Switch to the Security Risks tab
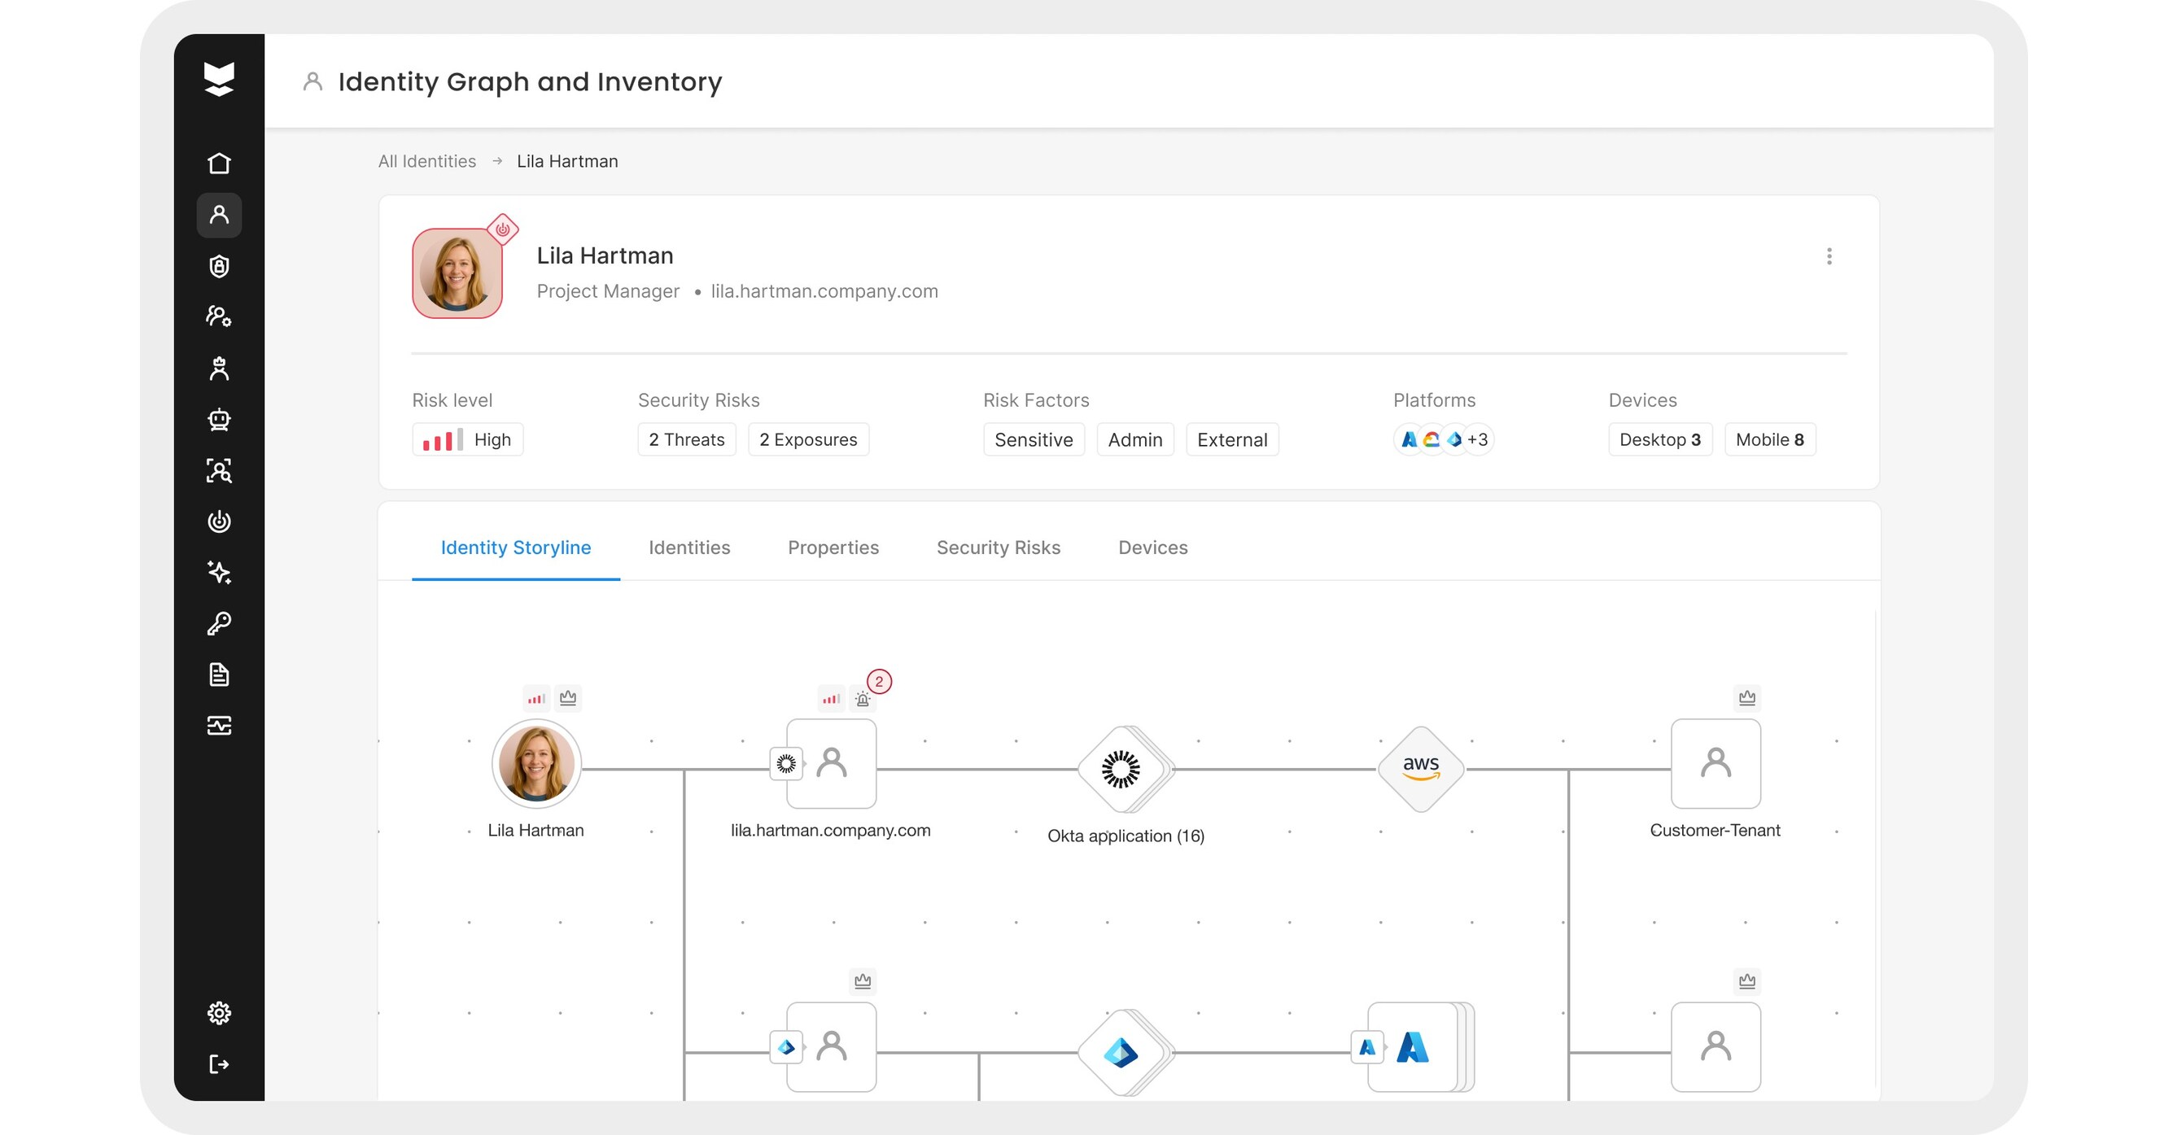The width and height of the screenshot is (2168, 1135). (999, 548)
